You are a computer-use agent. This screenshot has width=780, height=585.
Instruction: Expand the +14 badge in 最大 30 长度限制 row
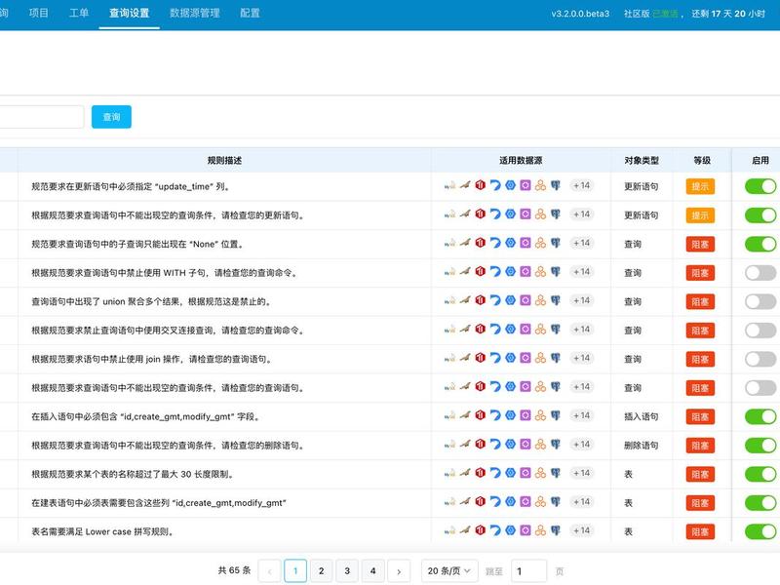point(581,473)
